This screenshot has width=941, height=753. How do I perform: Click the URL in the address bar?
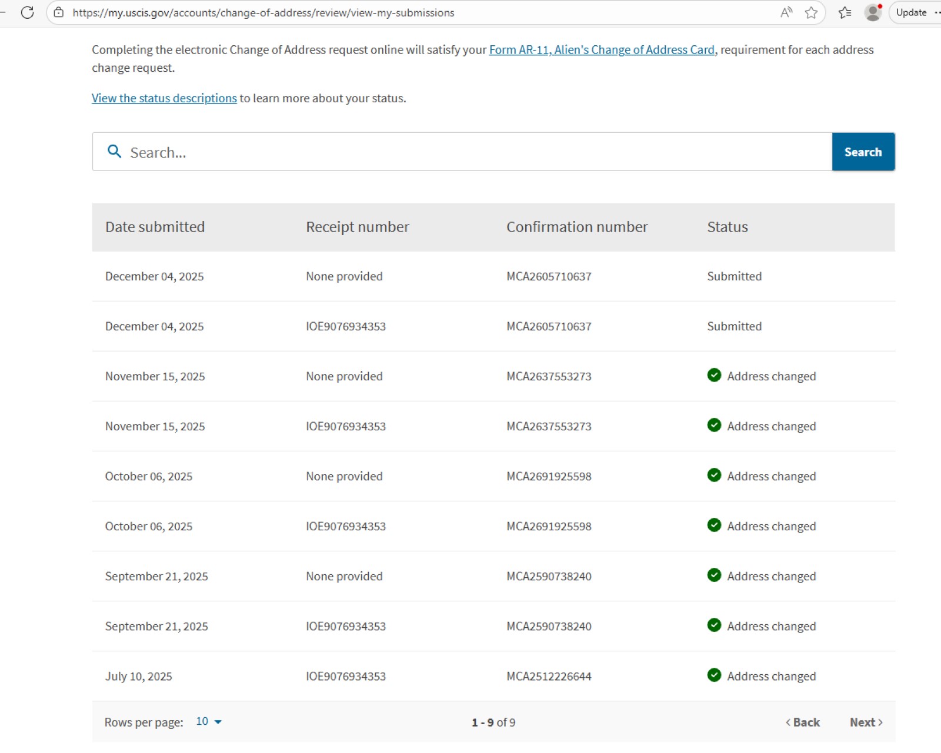[x=263, y=12]
